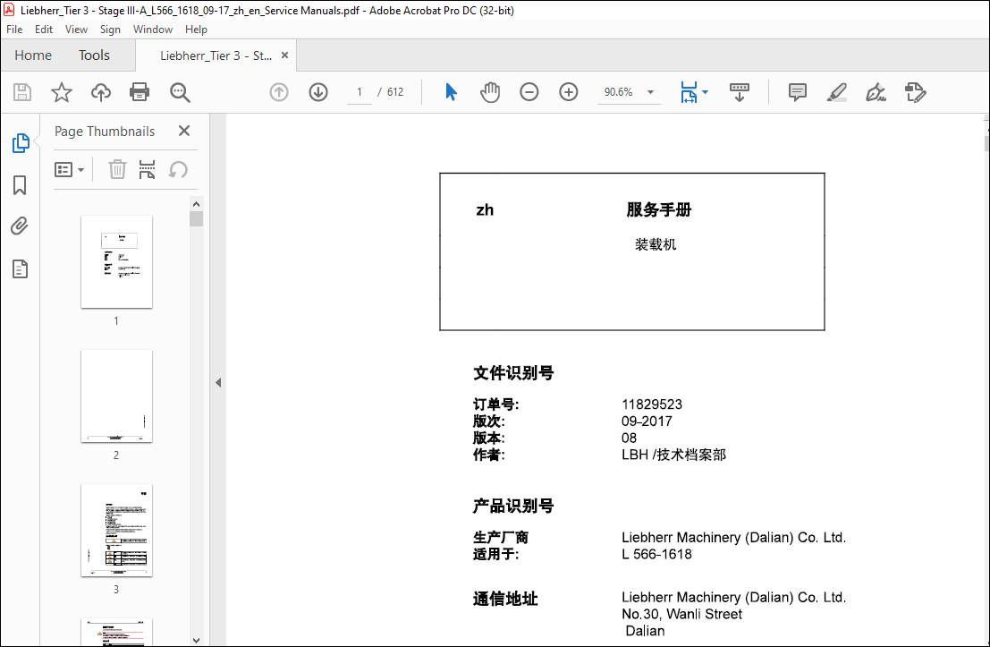Image resolution: width=990 pixels, height=647 pixels.
Task: Open the View menu
Action: [x=76, y=29]
